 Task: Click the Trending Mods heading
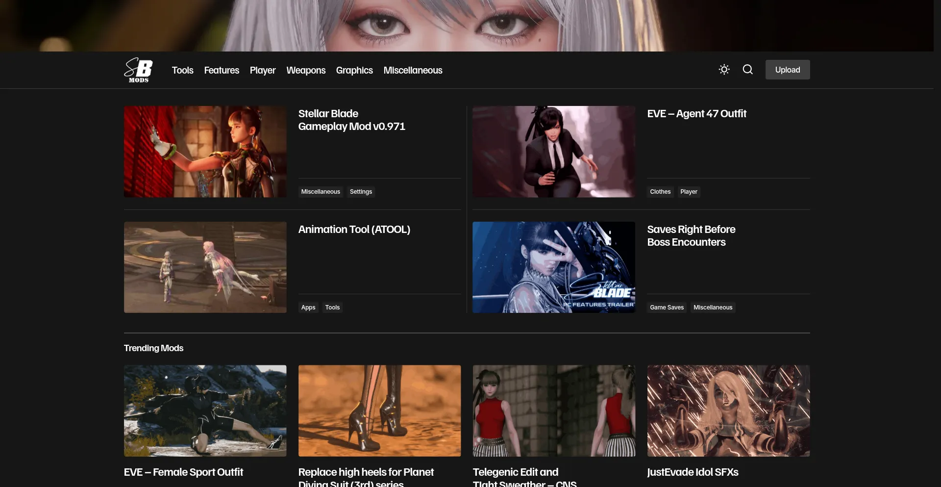(x=153, y=348)
